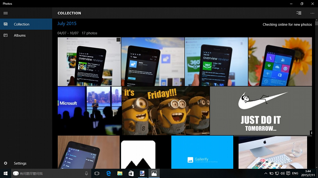Viewport: 318px width, 178px height.
Task: Open the Tiny Troopers phone photo
Action: 89,61
